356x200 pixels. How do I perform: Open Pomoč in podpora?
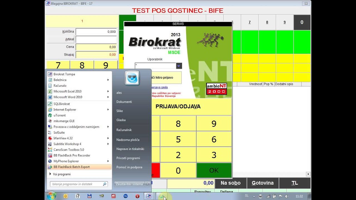point(129,167)
